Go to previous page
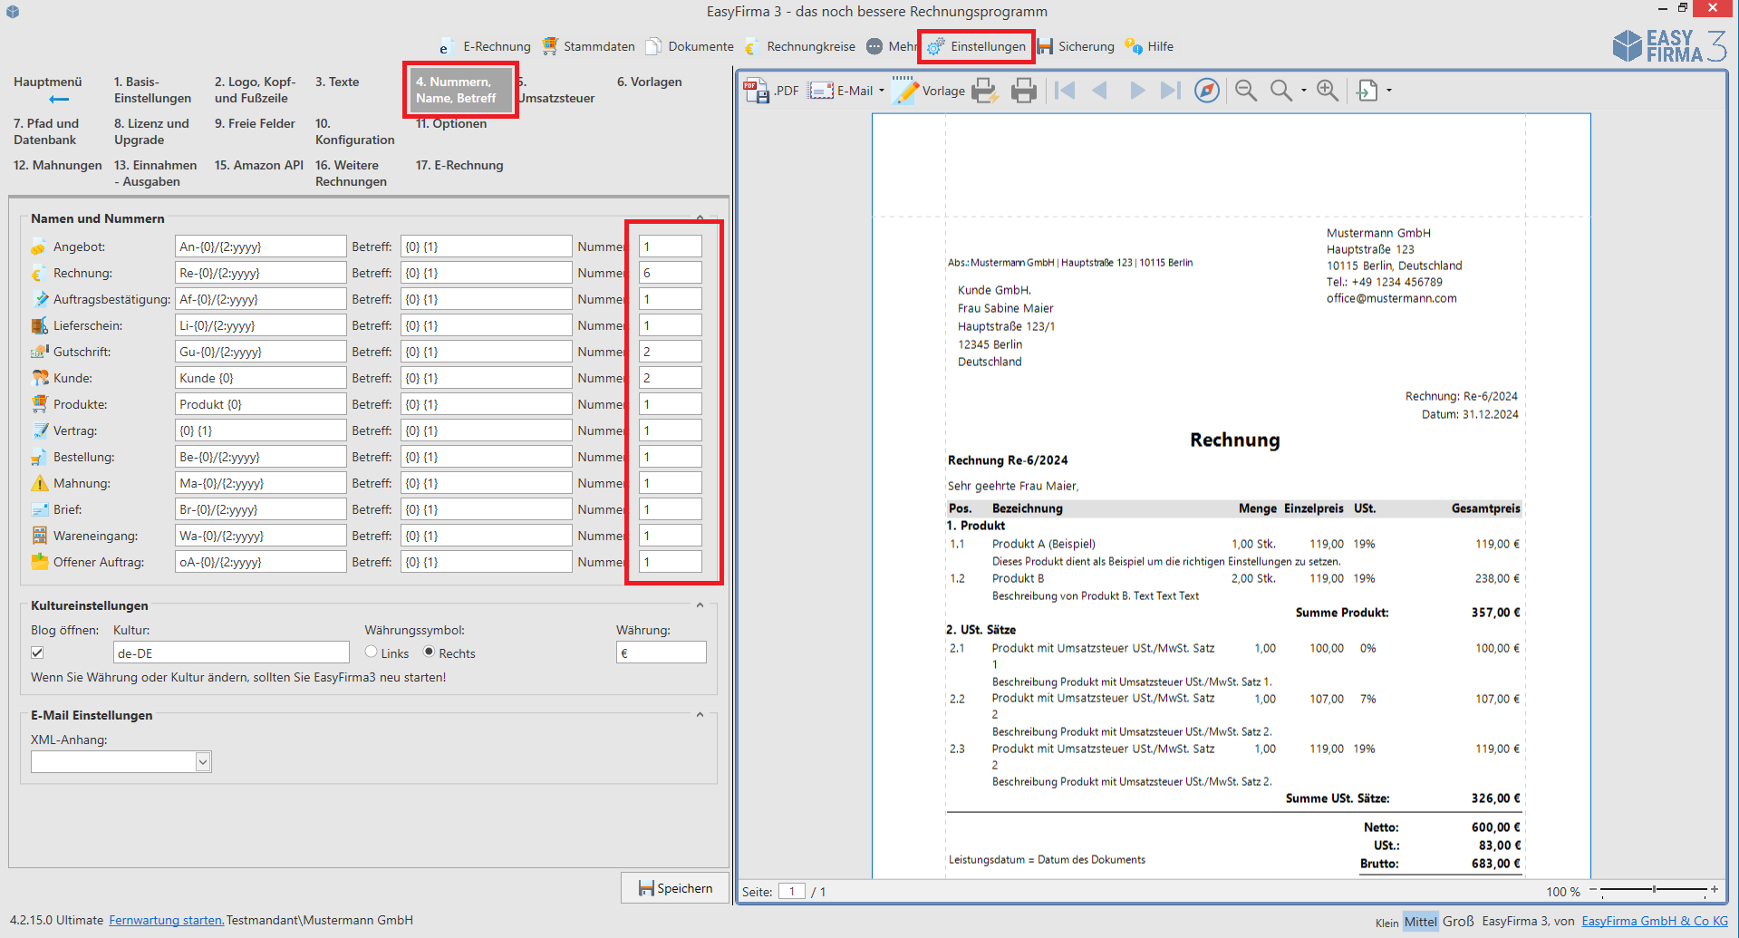 [x=1100, y=91]
